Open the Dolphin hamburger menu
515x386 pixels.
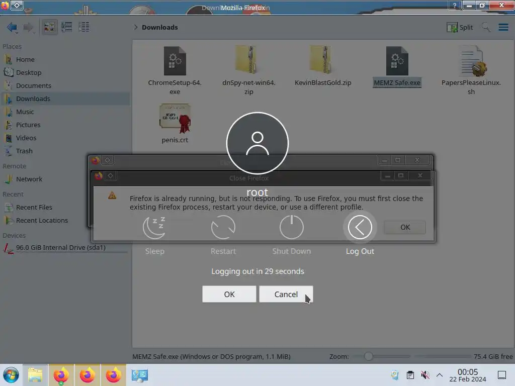pos(503,27)
